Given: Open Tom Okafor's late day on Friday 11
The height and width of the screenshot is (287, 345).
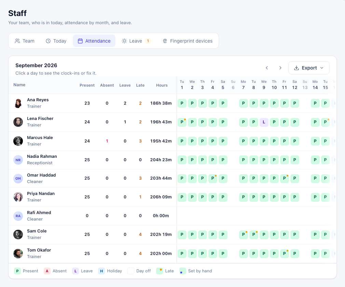Looking at the screenshot, I should coord(284,253).
